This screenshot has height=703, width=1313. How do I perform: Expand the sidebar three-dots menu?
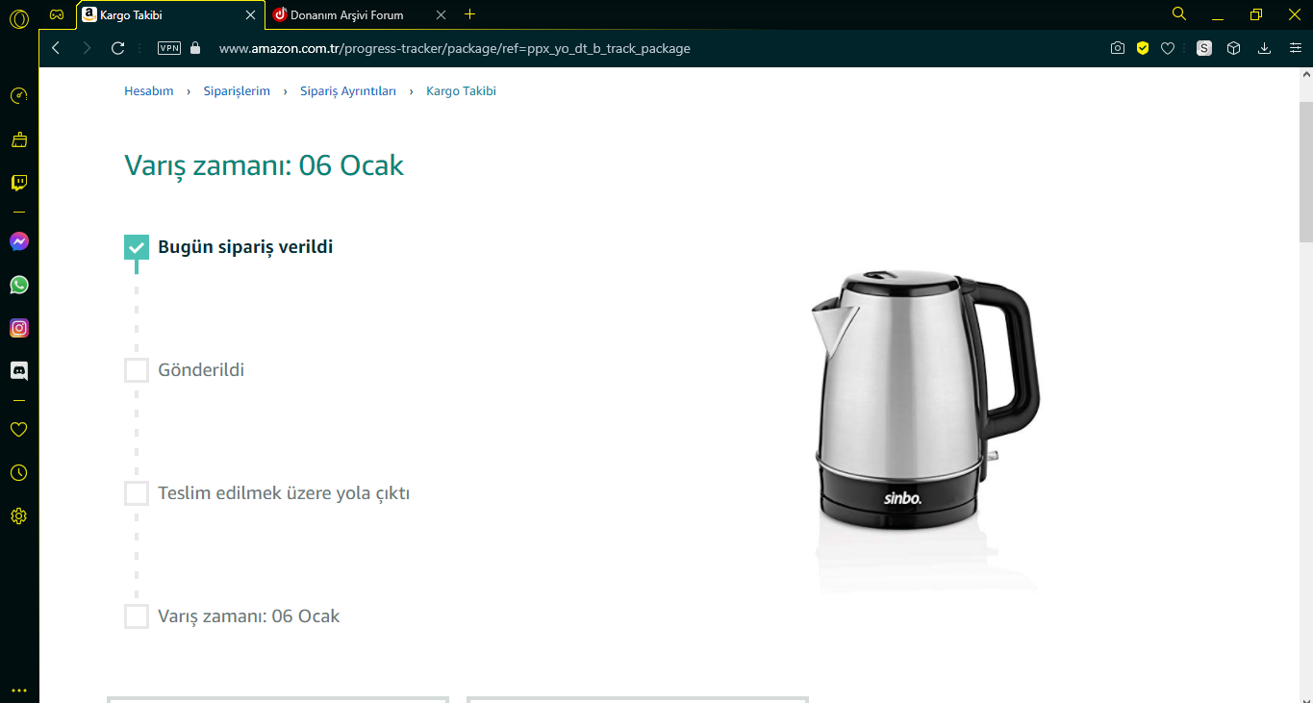(19, 690)
